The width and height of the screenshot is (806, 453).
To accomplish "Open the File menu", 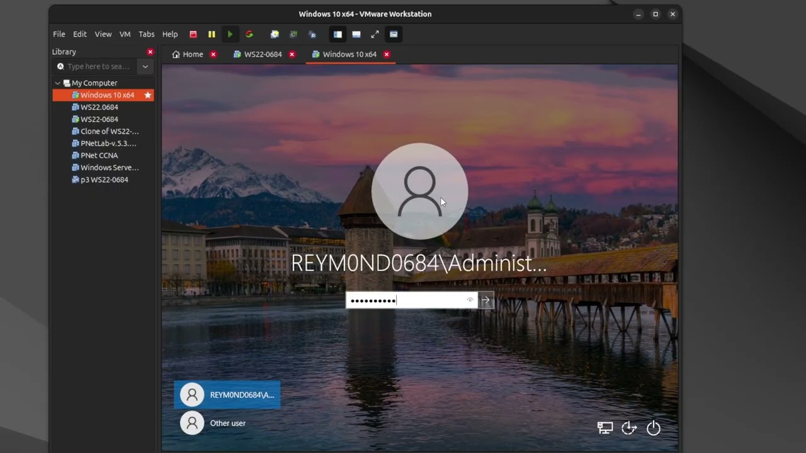I will (x=59, y=34).
